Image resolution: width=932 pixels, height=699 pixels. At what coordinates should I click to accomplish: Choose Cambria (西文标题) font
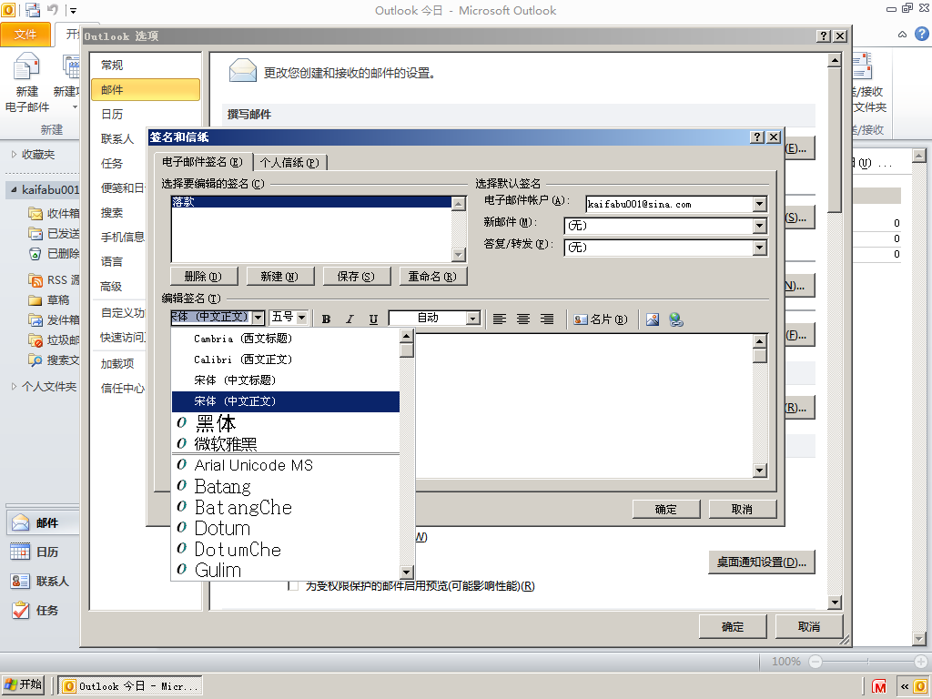(285, 339)
